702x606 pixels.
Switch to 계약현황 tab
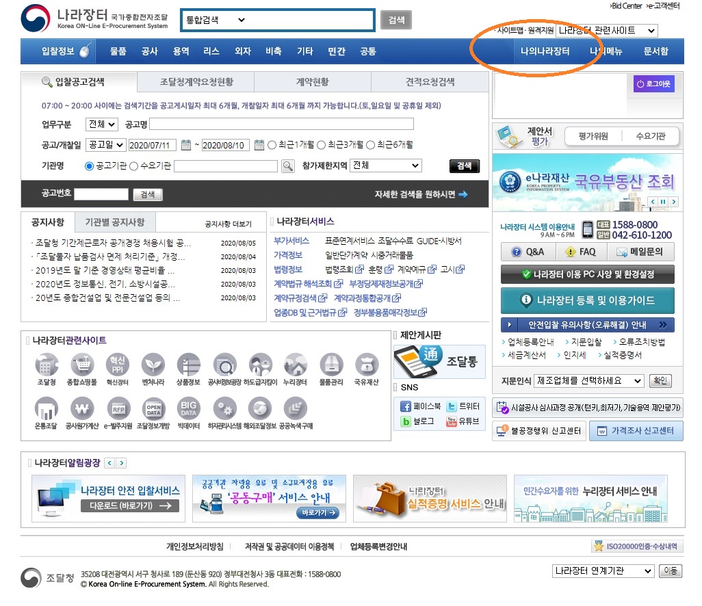pos(313,82)
